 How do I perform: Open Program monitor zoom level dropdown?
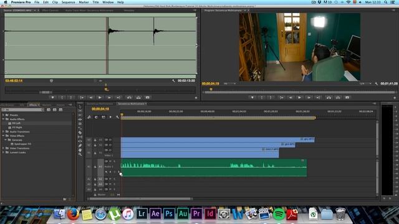pyautogui.click(x=230, y=83)
